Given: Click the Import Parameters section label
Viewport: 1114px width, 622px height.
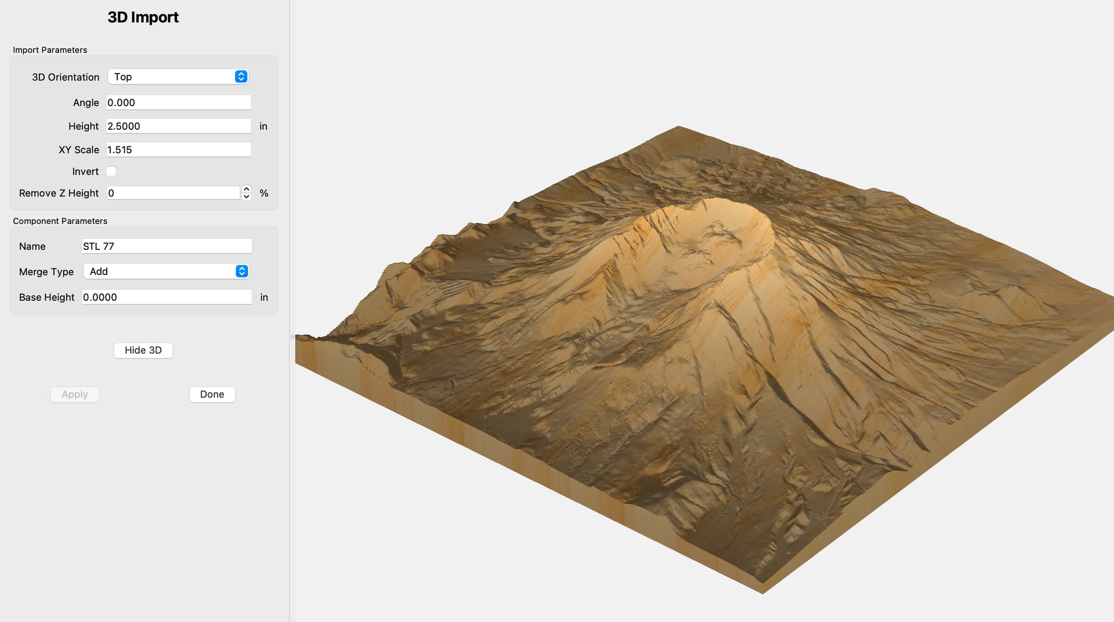Looking at the screenshot, I should point(50,50).
